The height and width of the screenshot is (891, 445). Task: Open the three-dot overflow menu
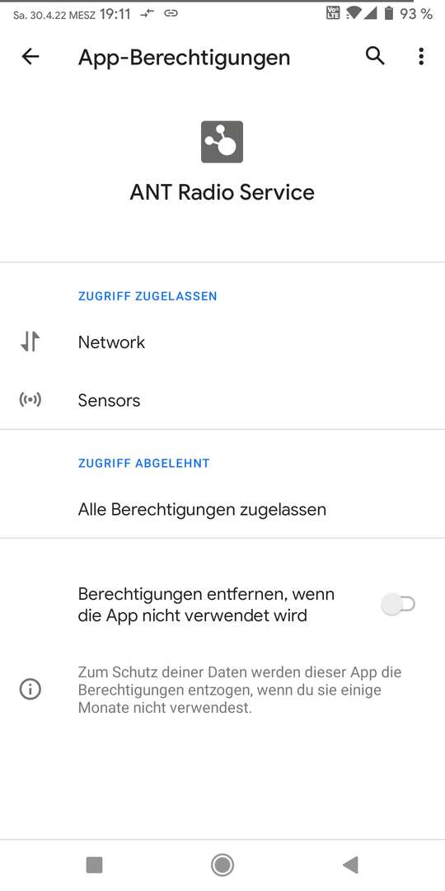(420, 56)
